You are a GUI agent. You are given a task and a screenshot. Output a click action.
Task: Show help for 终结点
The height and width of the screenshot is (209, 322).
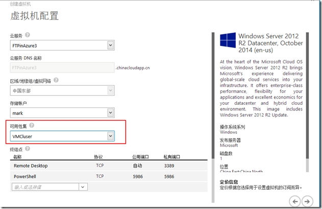click(28, 149)
